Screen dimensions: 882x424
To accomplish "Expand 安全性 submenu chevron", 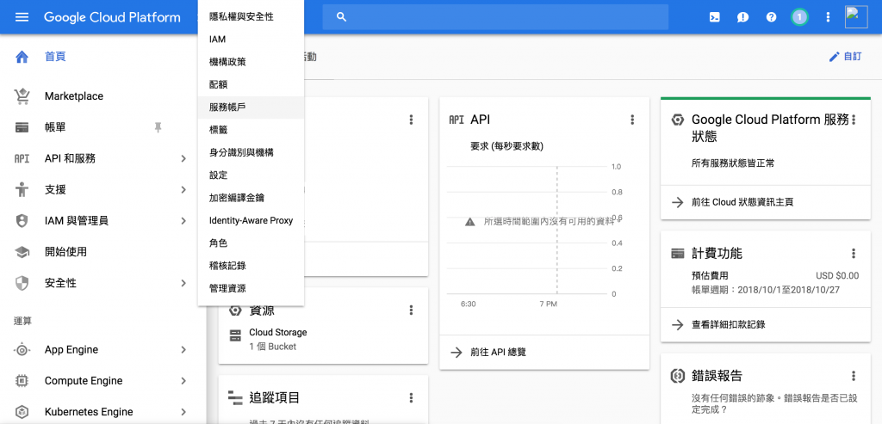I will click(x=183, y=283).
